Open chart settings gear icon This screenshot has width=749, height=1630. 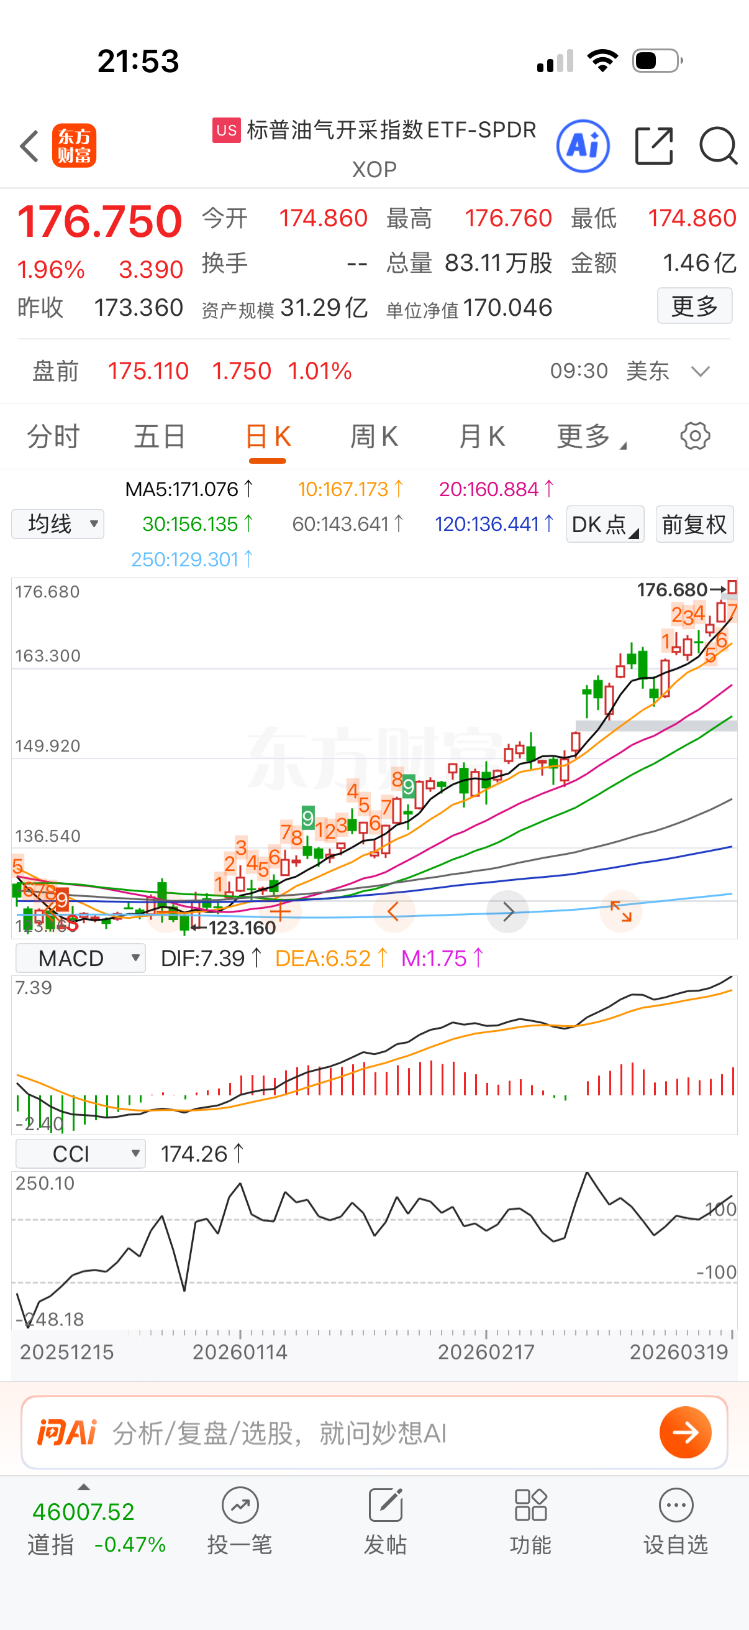point(694,436)
